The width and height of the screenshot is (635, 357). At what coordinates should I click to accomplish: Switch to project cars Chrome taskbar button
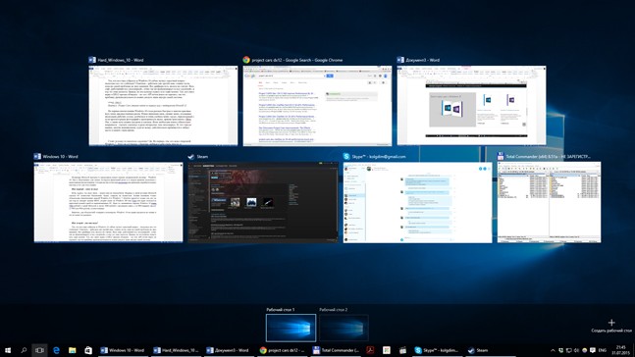tap(282, 350)
